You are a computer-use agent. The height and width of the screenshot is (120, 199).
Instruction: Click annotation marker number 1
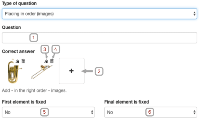(34, 37)
